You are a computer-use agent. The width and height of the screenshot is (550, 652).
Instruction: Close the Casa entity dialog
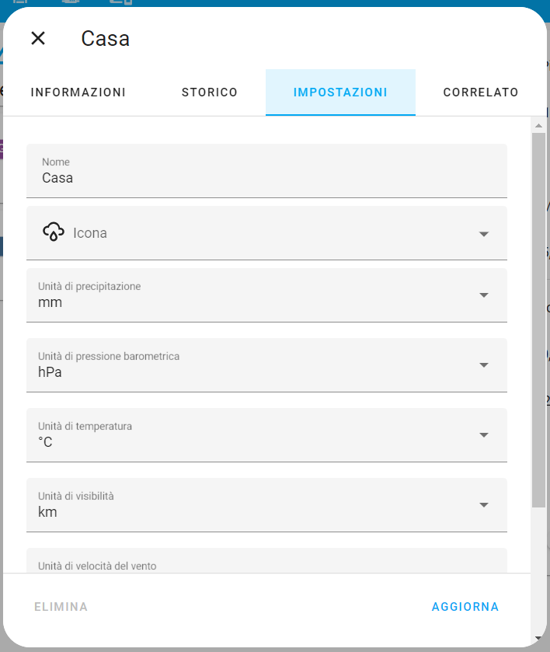point(37,38)
